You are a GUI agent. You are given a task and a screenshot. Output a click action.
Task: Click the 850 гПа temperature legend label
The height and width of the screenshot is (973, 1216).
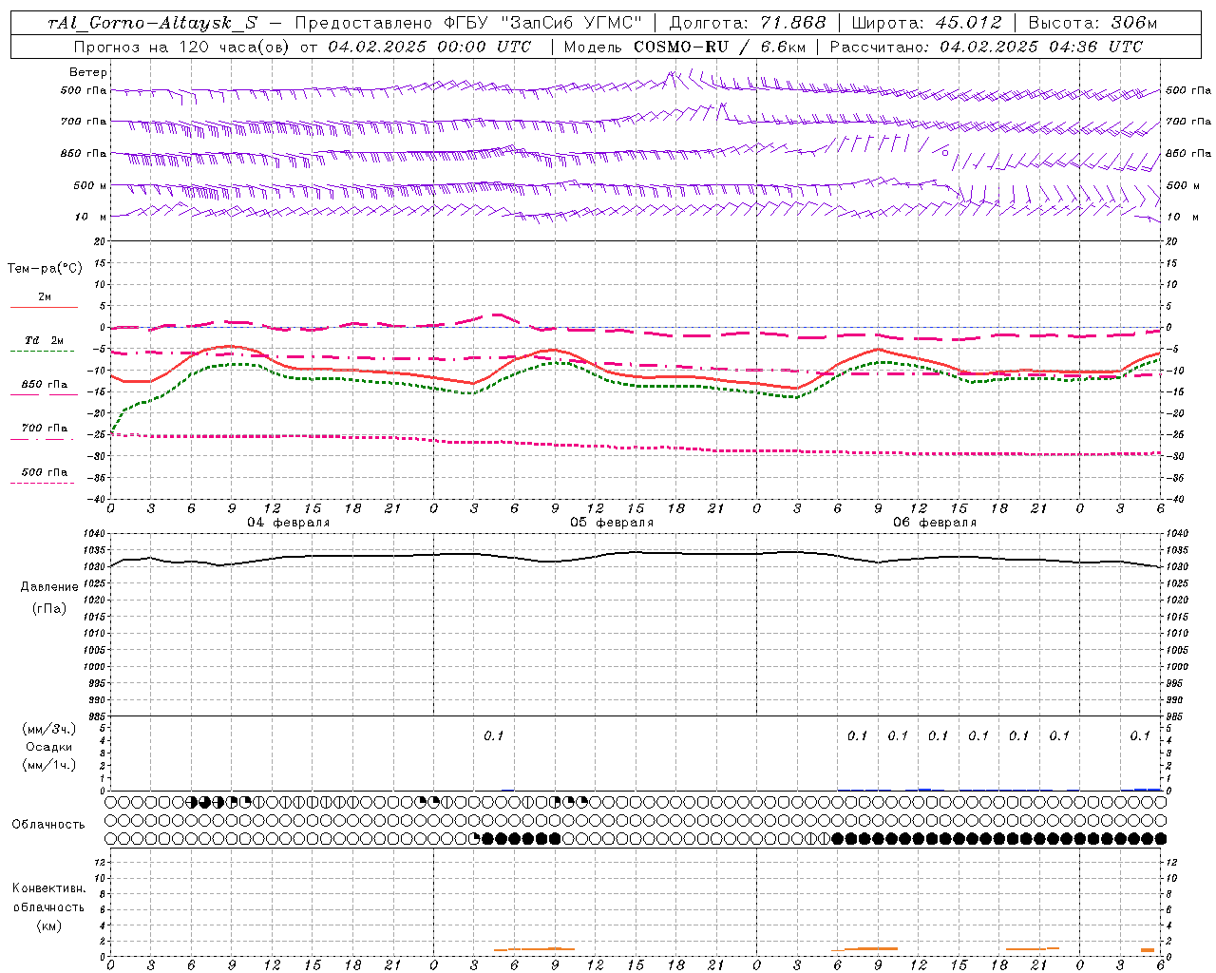[x=45, y=385]
